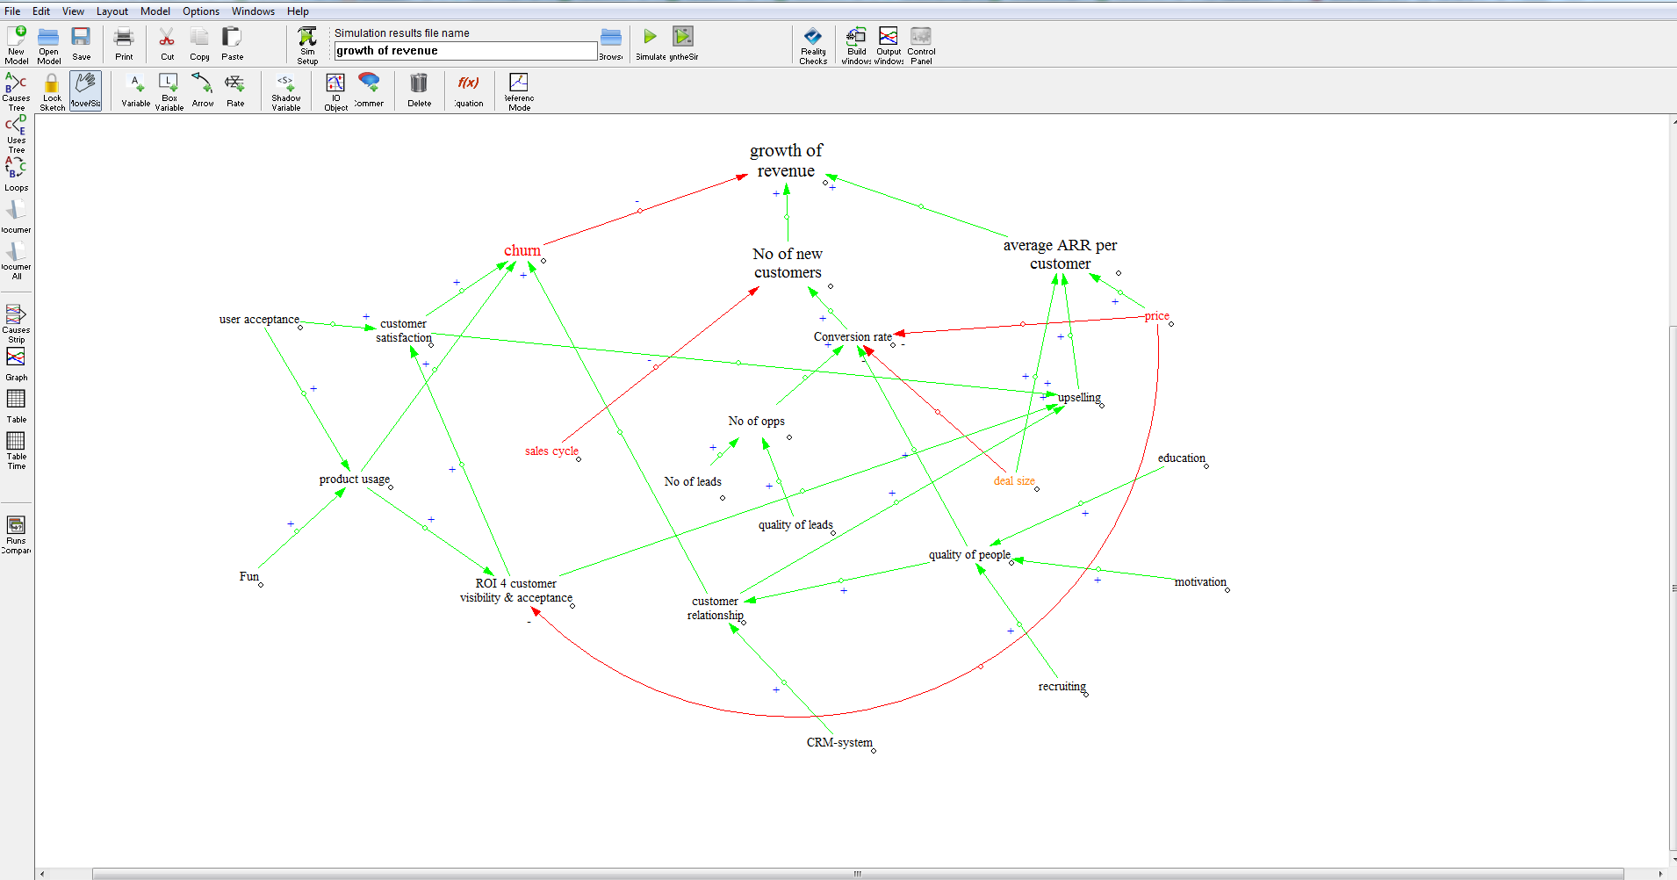The image size is (1677, 880).
Task: Select 'average ARR per customer' variable
Action: point(1060,255)
